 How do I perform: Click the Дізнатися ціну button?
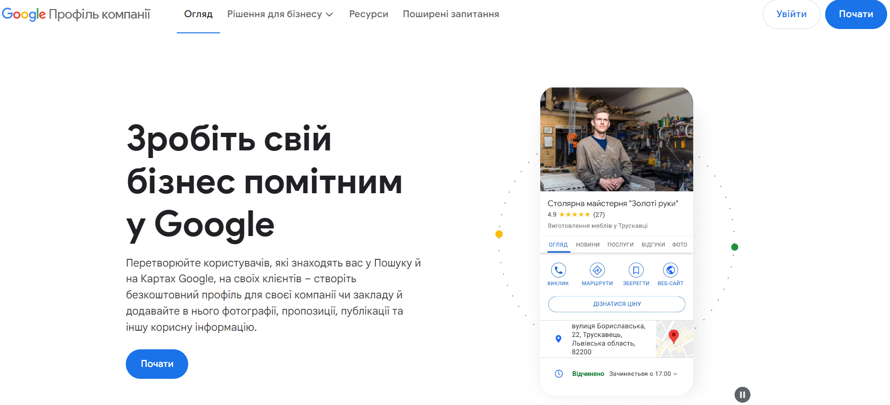pyautogui.click(x=617, y=304)
